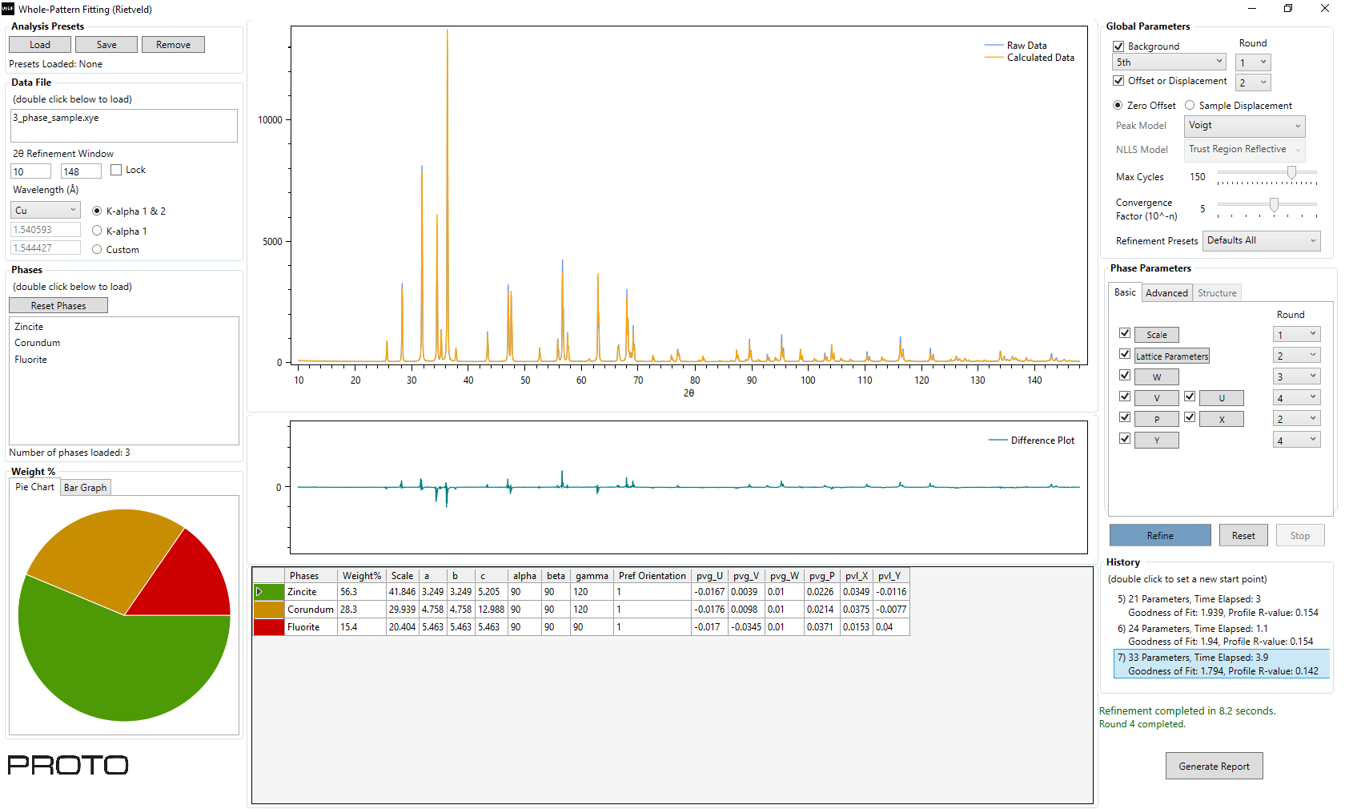Click the Max Cycles slider handle
The height and width of the screenshot is (809, 1345).
(1291, 173)
